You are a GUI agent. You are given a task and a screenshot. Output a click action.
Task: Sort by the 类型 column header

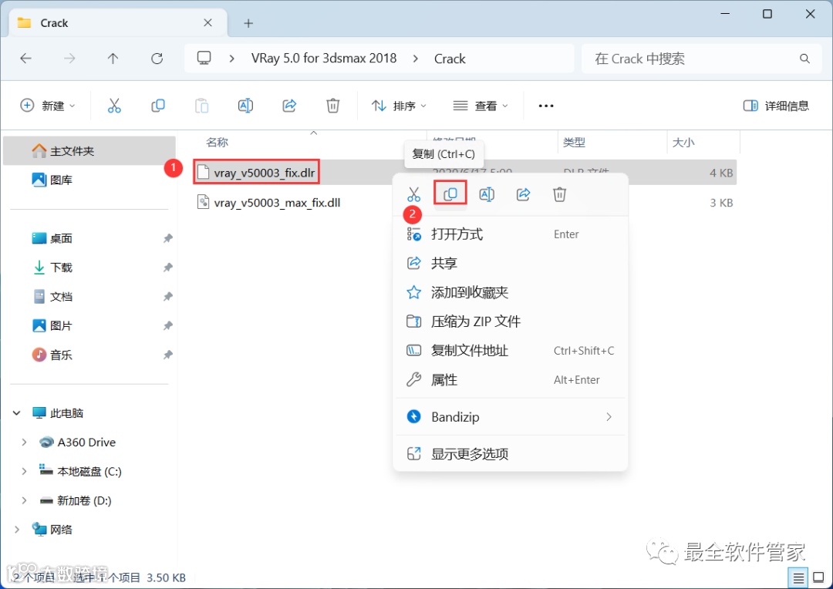[x=575, y=143]
